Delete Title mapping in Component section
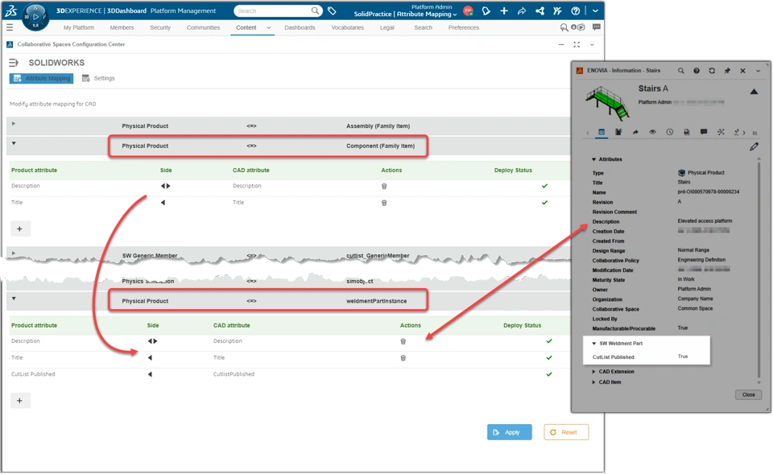 pyautogui.click(x=384, y=203)
